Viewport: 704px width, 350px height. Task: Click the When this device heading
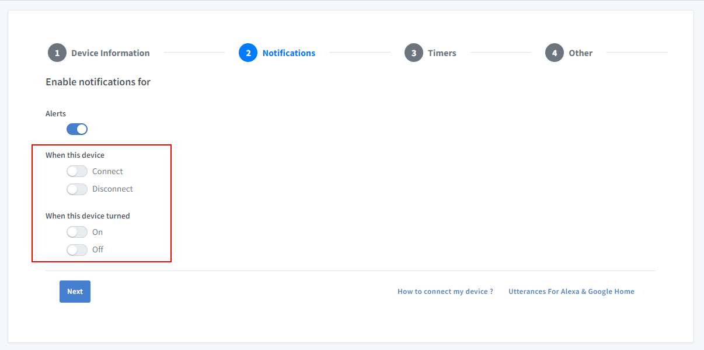pos(75,155)
